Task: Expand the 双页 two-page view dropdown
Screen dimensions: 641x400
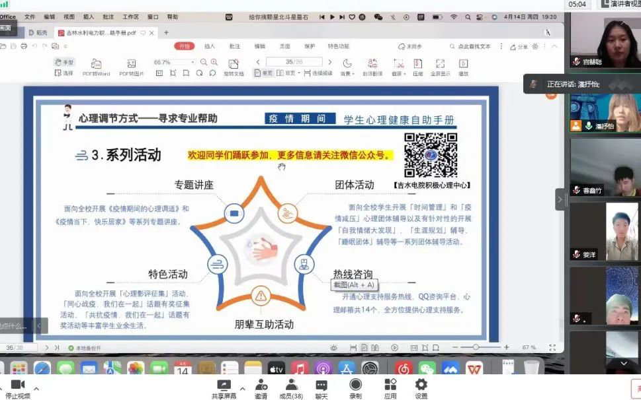Action: (299, 73)
